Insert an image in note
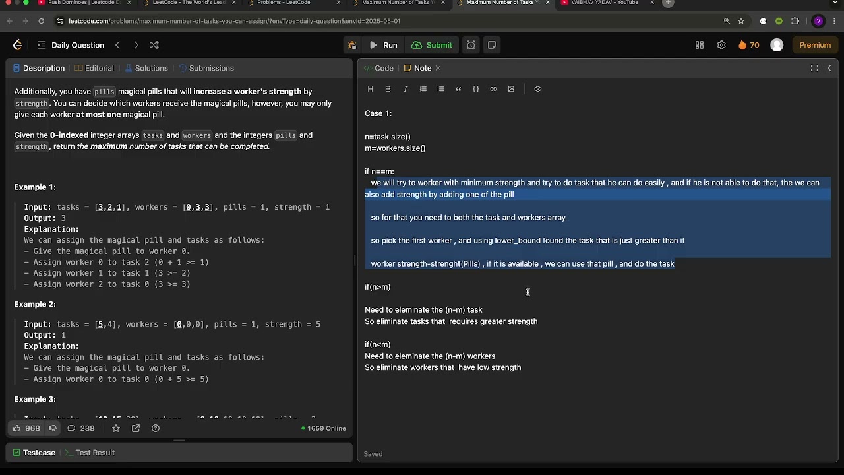This screenshot has height=475, width=844. click(511, 89)
